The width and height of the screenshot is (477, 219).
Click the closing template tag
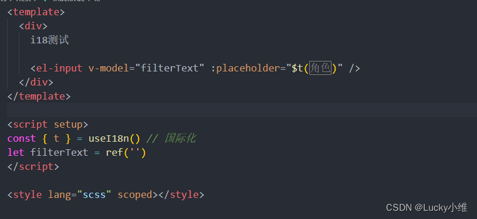tap(39, 96)
